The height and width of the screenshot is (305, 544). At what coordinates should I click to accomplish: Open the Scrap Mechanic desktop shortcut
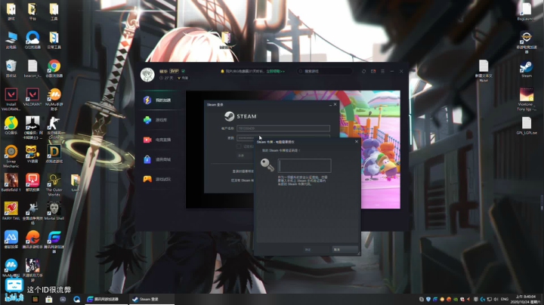11,157
